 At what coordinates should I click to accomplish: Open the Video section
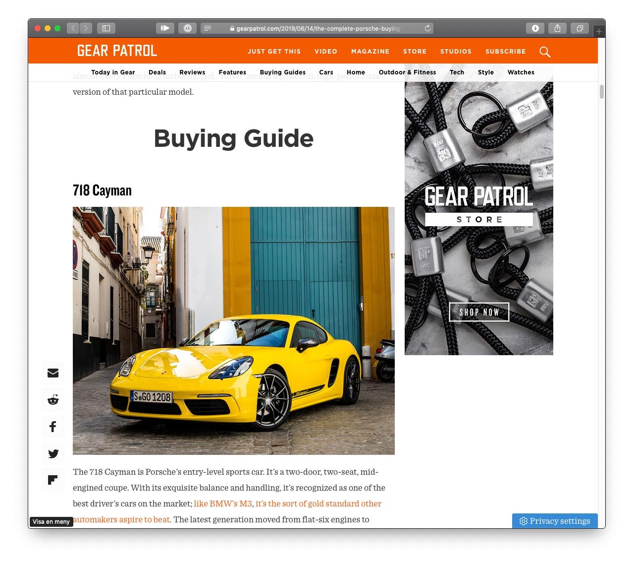point(326,51)
